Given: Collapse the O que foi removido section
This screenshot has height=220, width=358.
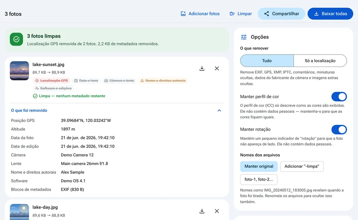Looking at the screenshot, I should click(219, 111).
